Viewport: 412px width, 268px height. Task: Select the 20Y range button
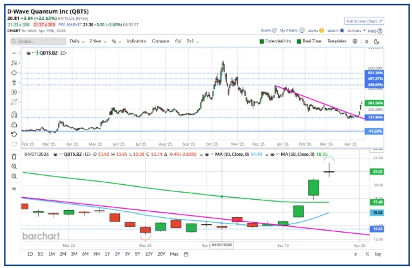point(161,254)
